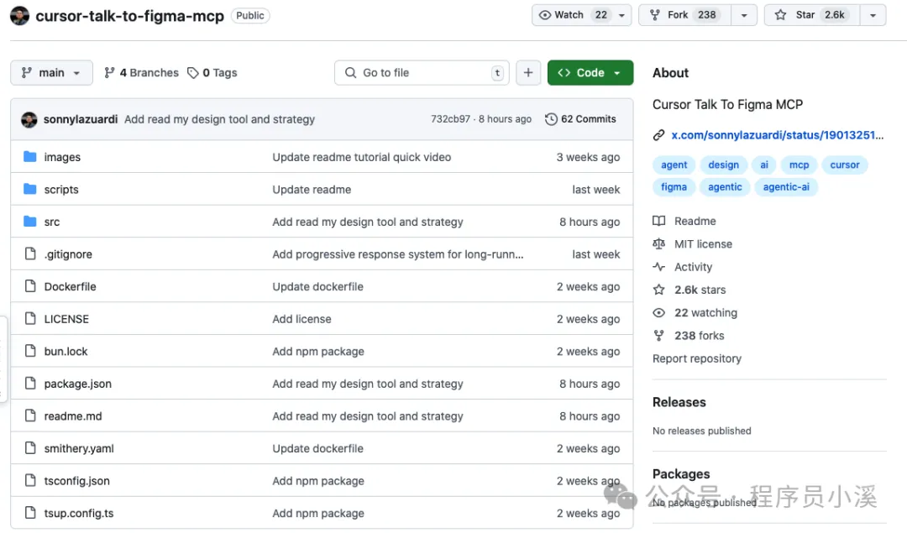Open the tsup.config.ts file
This screenshot has width=907, height=533.
coord(79,514)
